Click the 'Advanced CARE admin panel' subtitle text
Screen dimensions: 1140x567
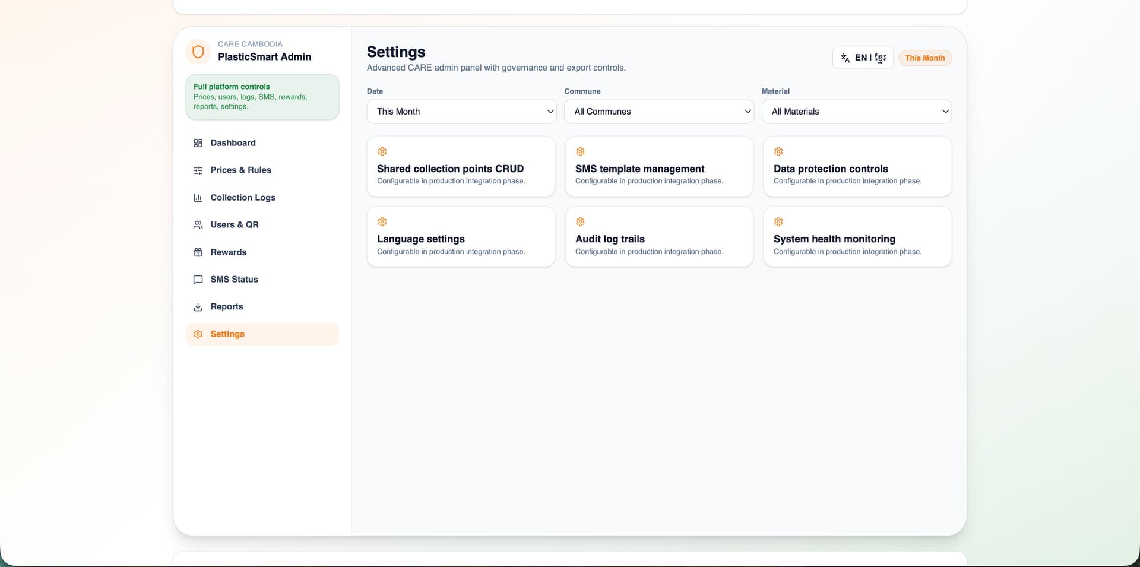pyautogui.click(x=496, y=68)
